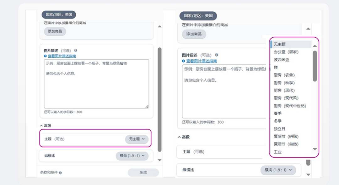Open the left 横向 (1.9 : 1) aspect ratio dropdown
Viewport: 339px width, 185px height.
pyautogui.click(x=132, y=156)
